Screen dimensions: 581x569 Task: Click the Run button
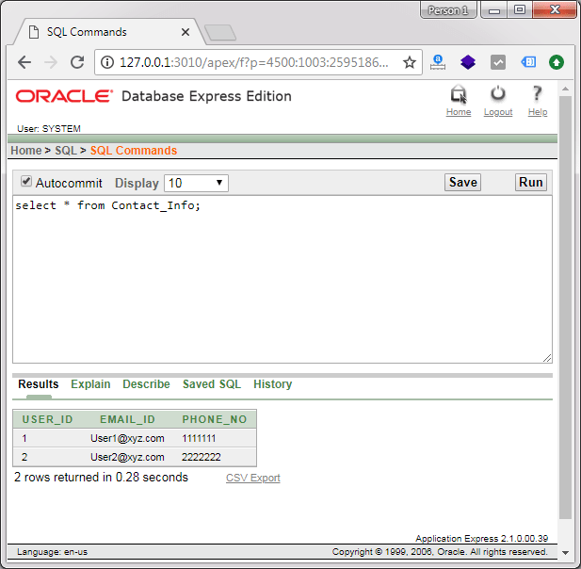530,183
